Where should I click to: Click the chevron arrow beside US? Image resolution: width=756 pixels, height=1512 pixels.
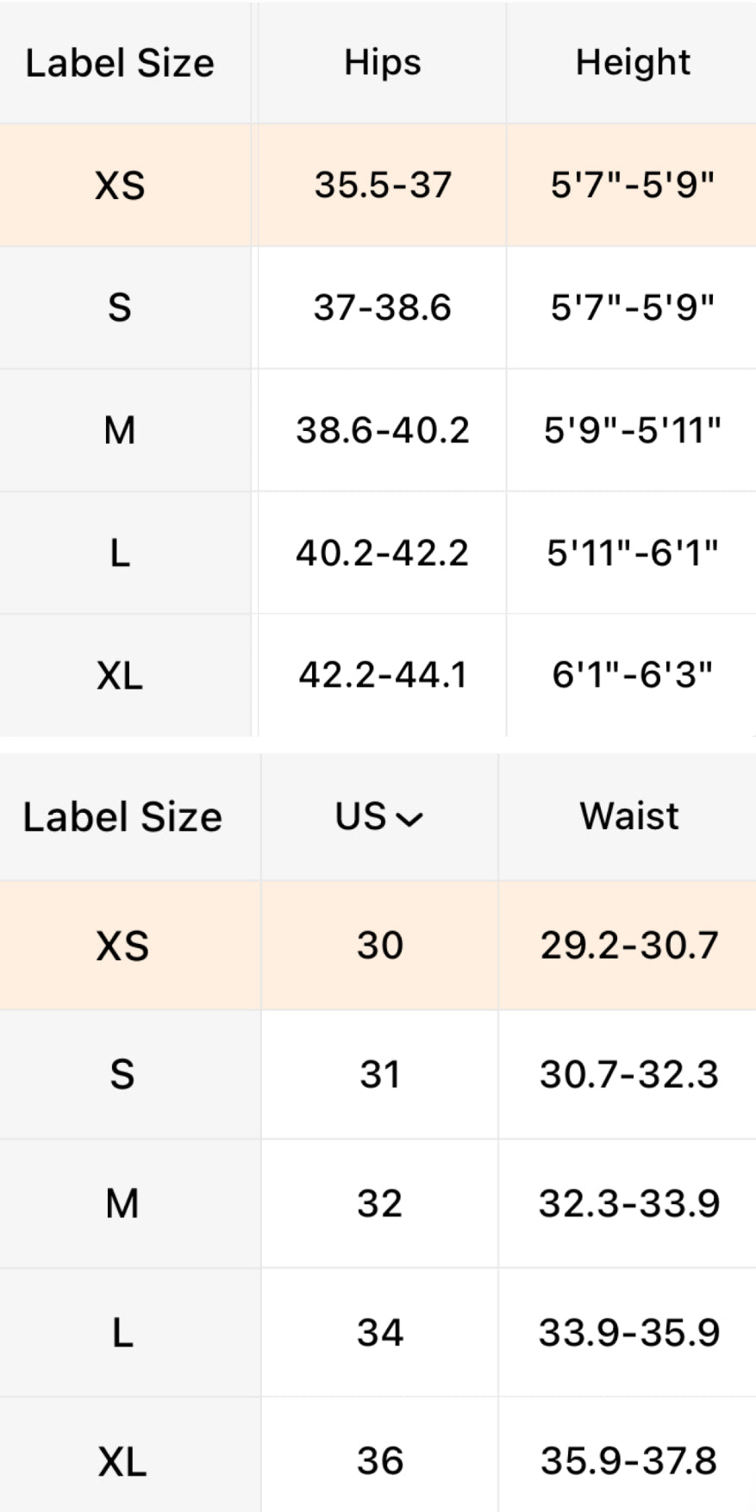(410, 819)
